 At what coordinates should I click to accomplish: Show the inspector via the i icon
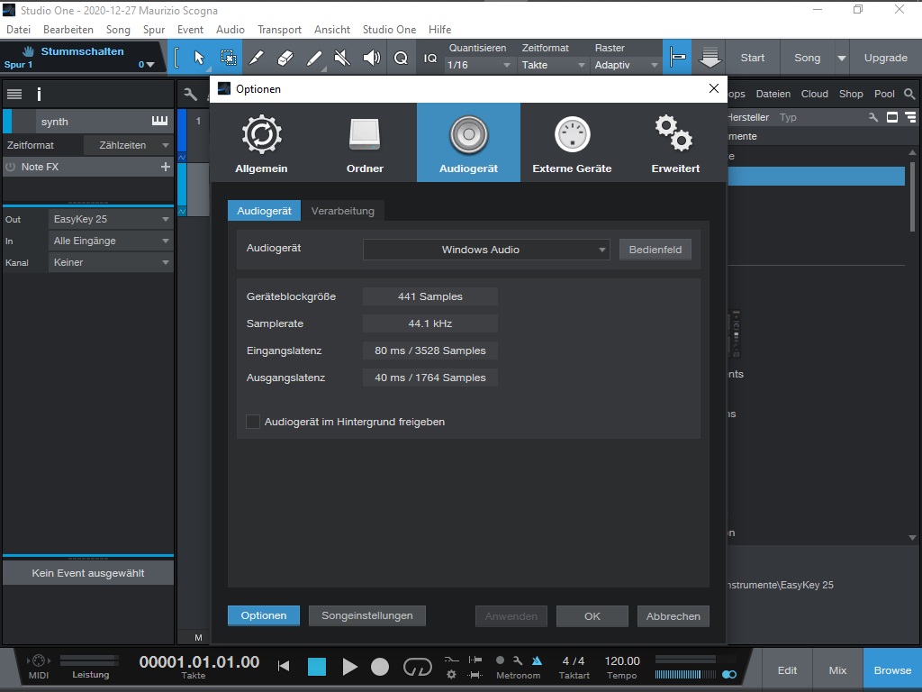[39, 94]
